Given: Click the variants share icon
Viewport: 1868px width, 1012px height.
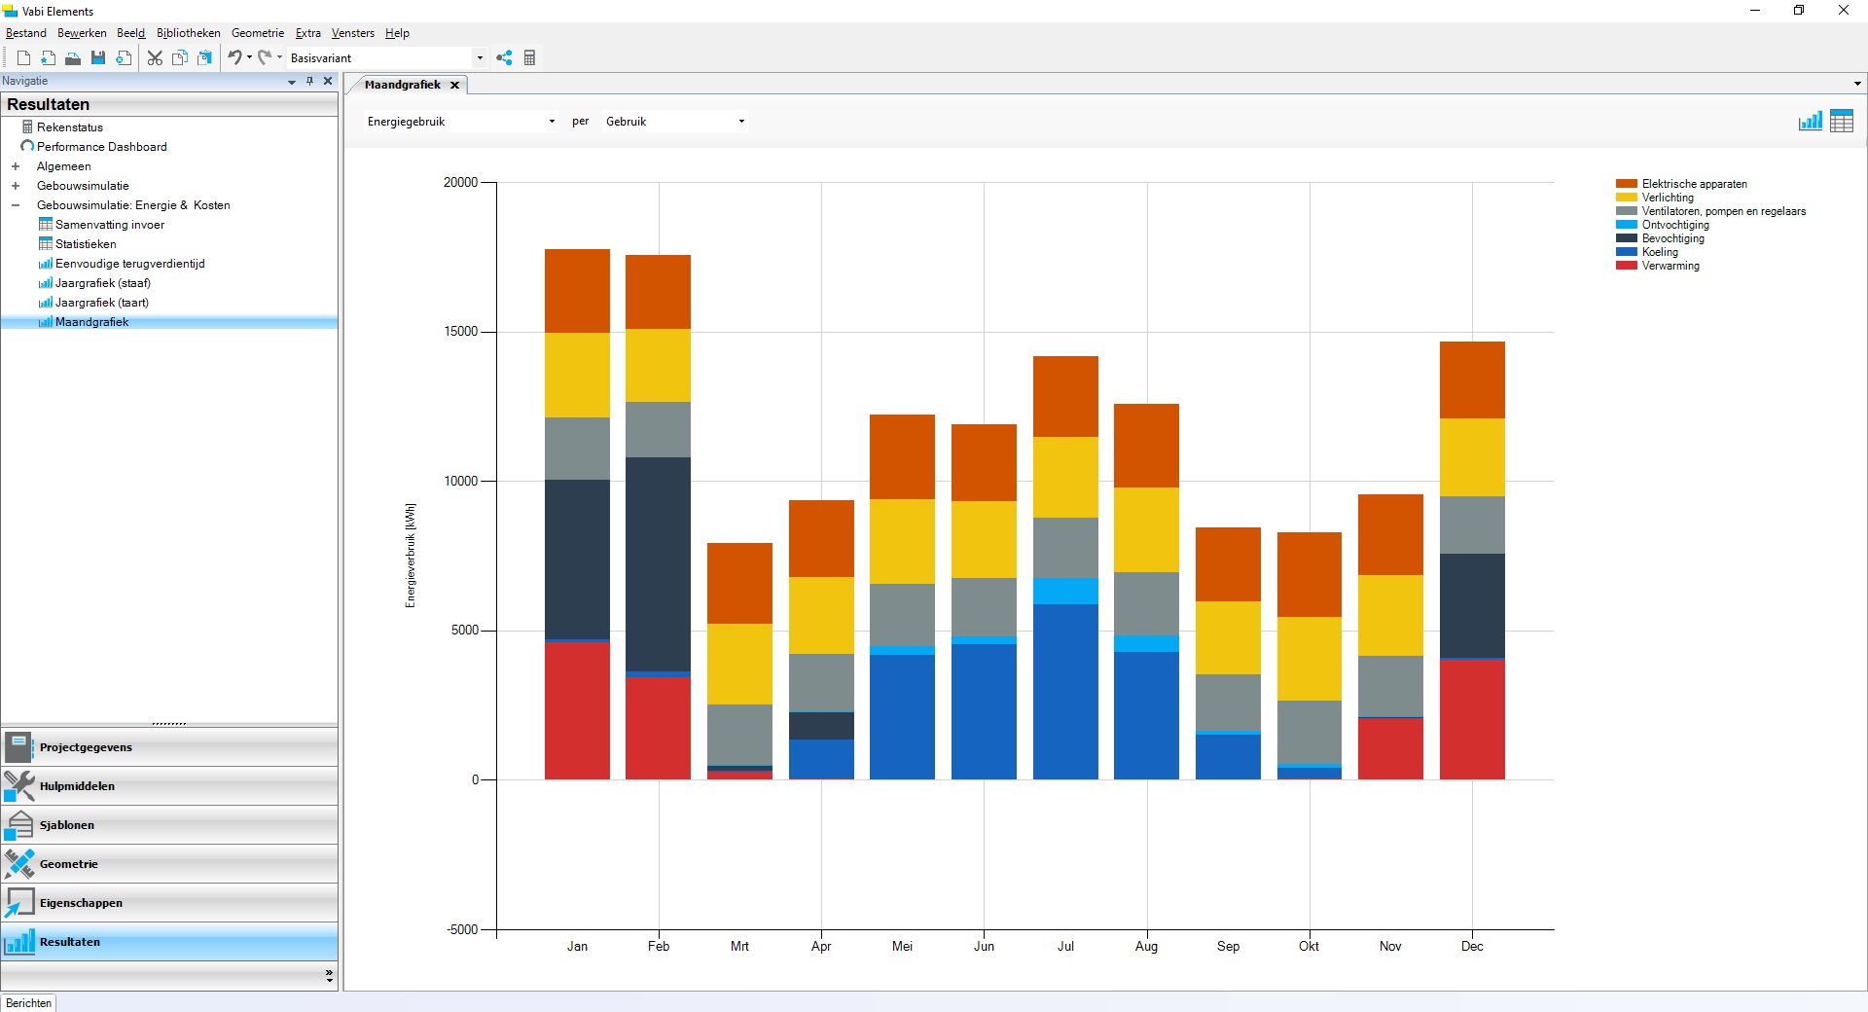Looking at the screenshot, I should [x=504, y=58].
